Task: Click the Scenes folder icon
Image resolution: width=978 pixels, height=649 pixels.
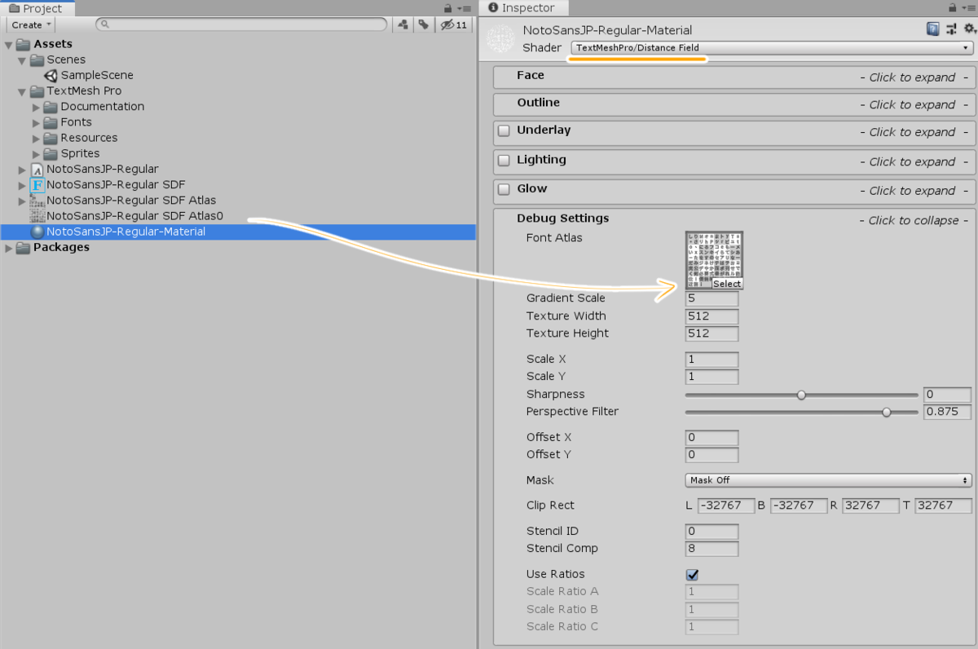Action: click(37, 60)
